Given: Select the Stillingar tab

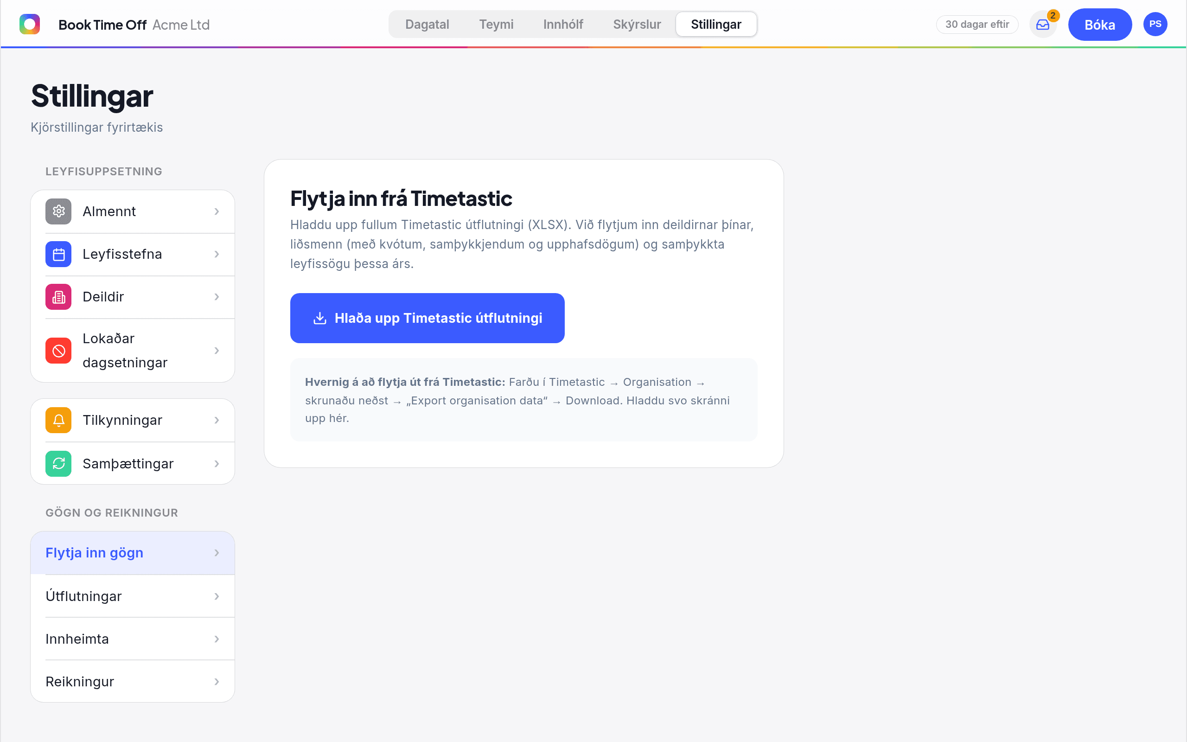Looking at the screenshot, I should pyautogui.click(x=716, y=24).
